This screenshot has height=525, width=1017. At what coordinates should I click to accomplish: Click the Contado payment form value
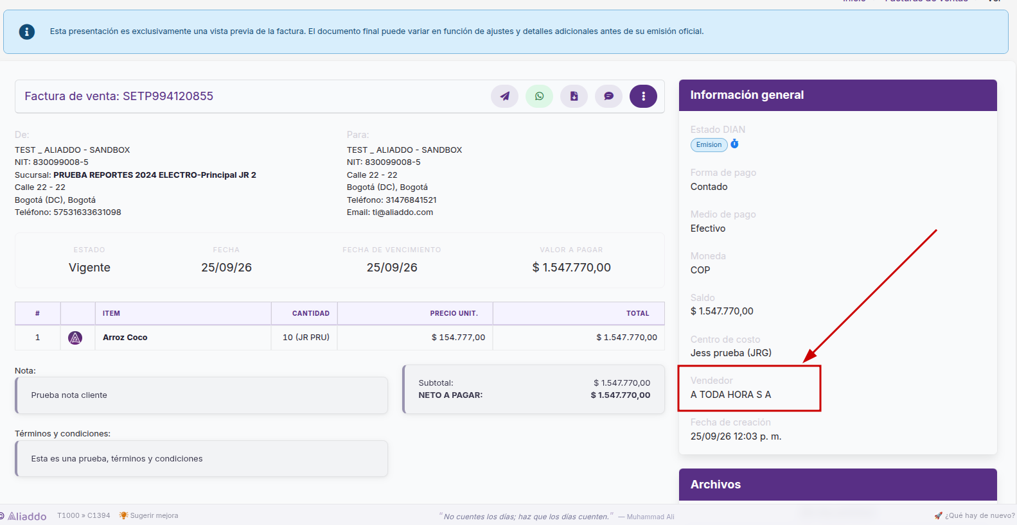point(709,187)
